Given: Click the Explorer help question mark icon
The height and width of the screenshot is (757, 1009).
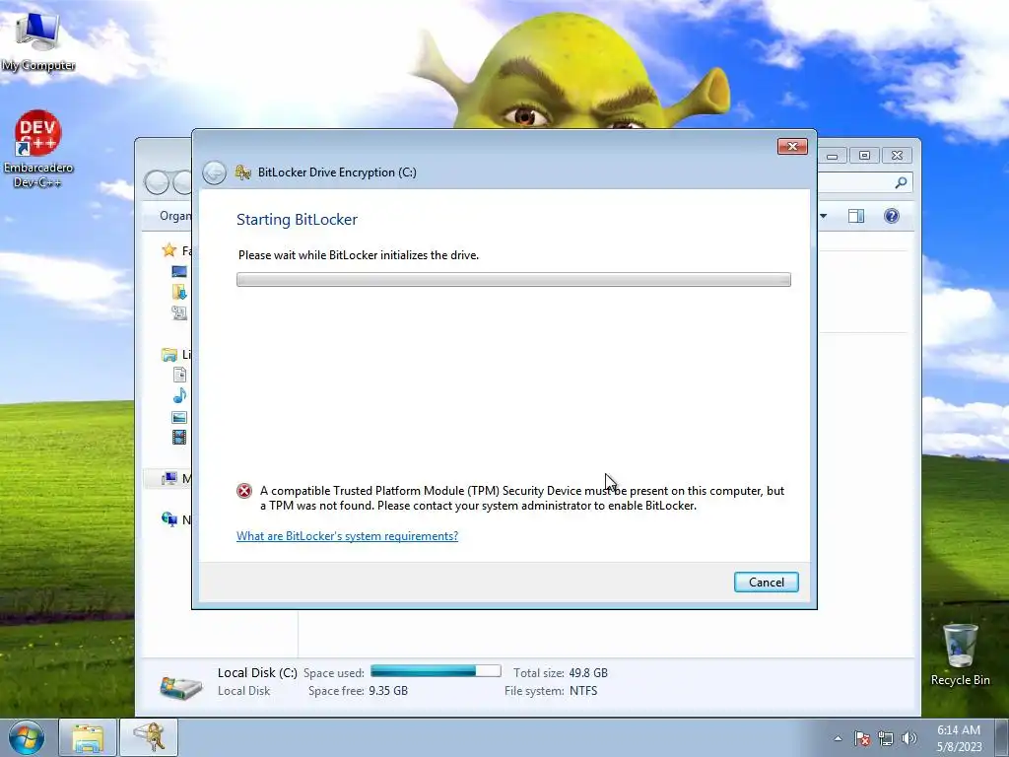Looking at the screenshot, I should click(891, 216).
